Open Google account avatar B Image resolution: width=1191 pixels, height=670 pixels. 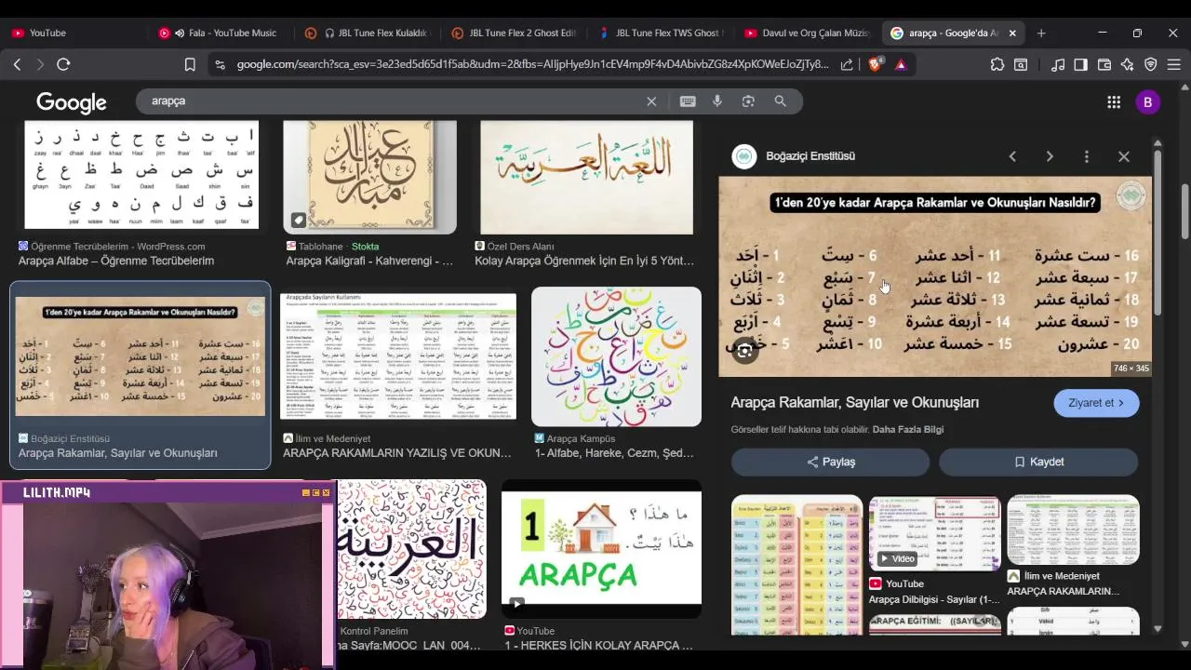(1147, 102)
